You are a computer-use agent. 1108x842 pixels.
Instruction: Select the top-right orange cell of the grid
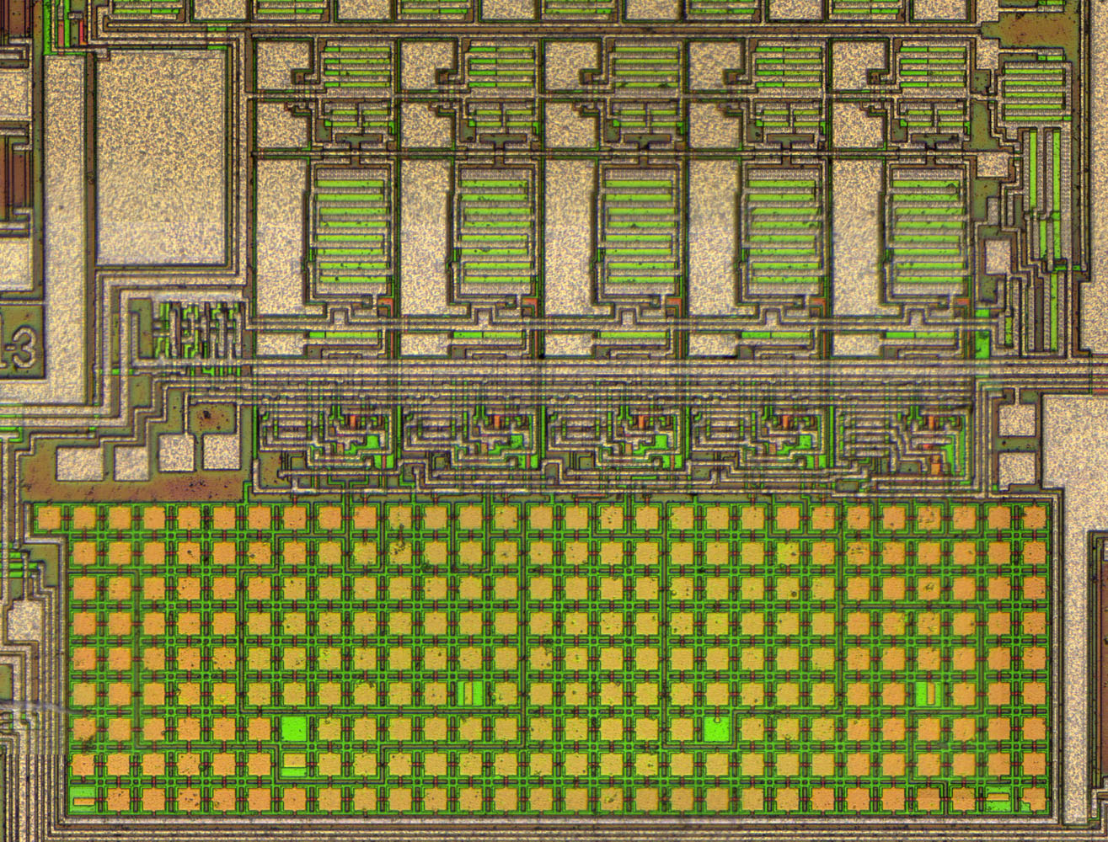coord(1033,518)
